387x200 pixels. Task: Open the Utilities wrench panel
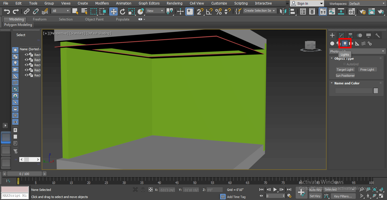(377, 36)
